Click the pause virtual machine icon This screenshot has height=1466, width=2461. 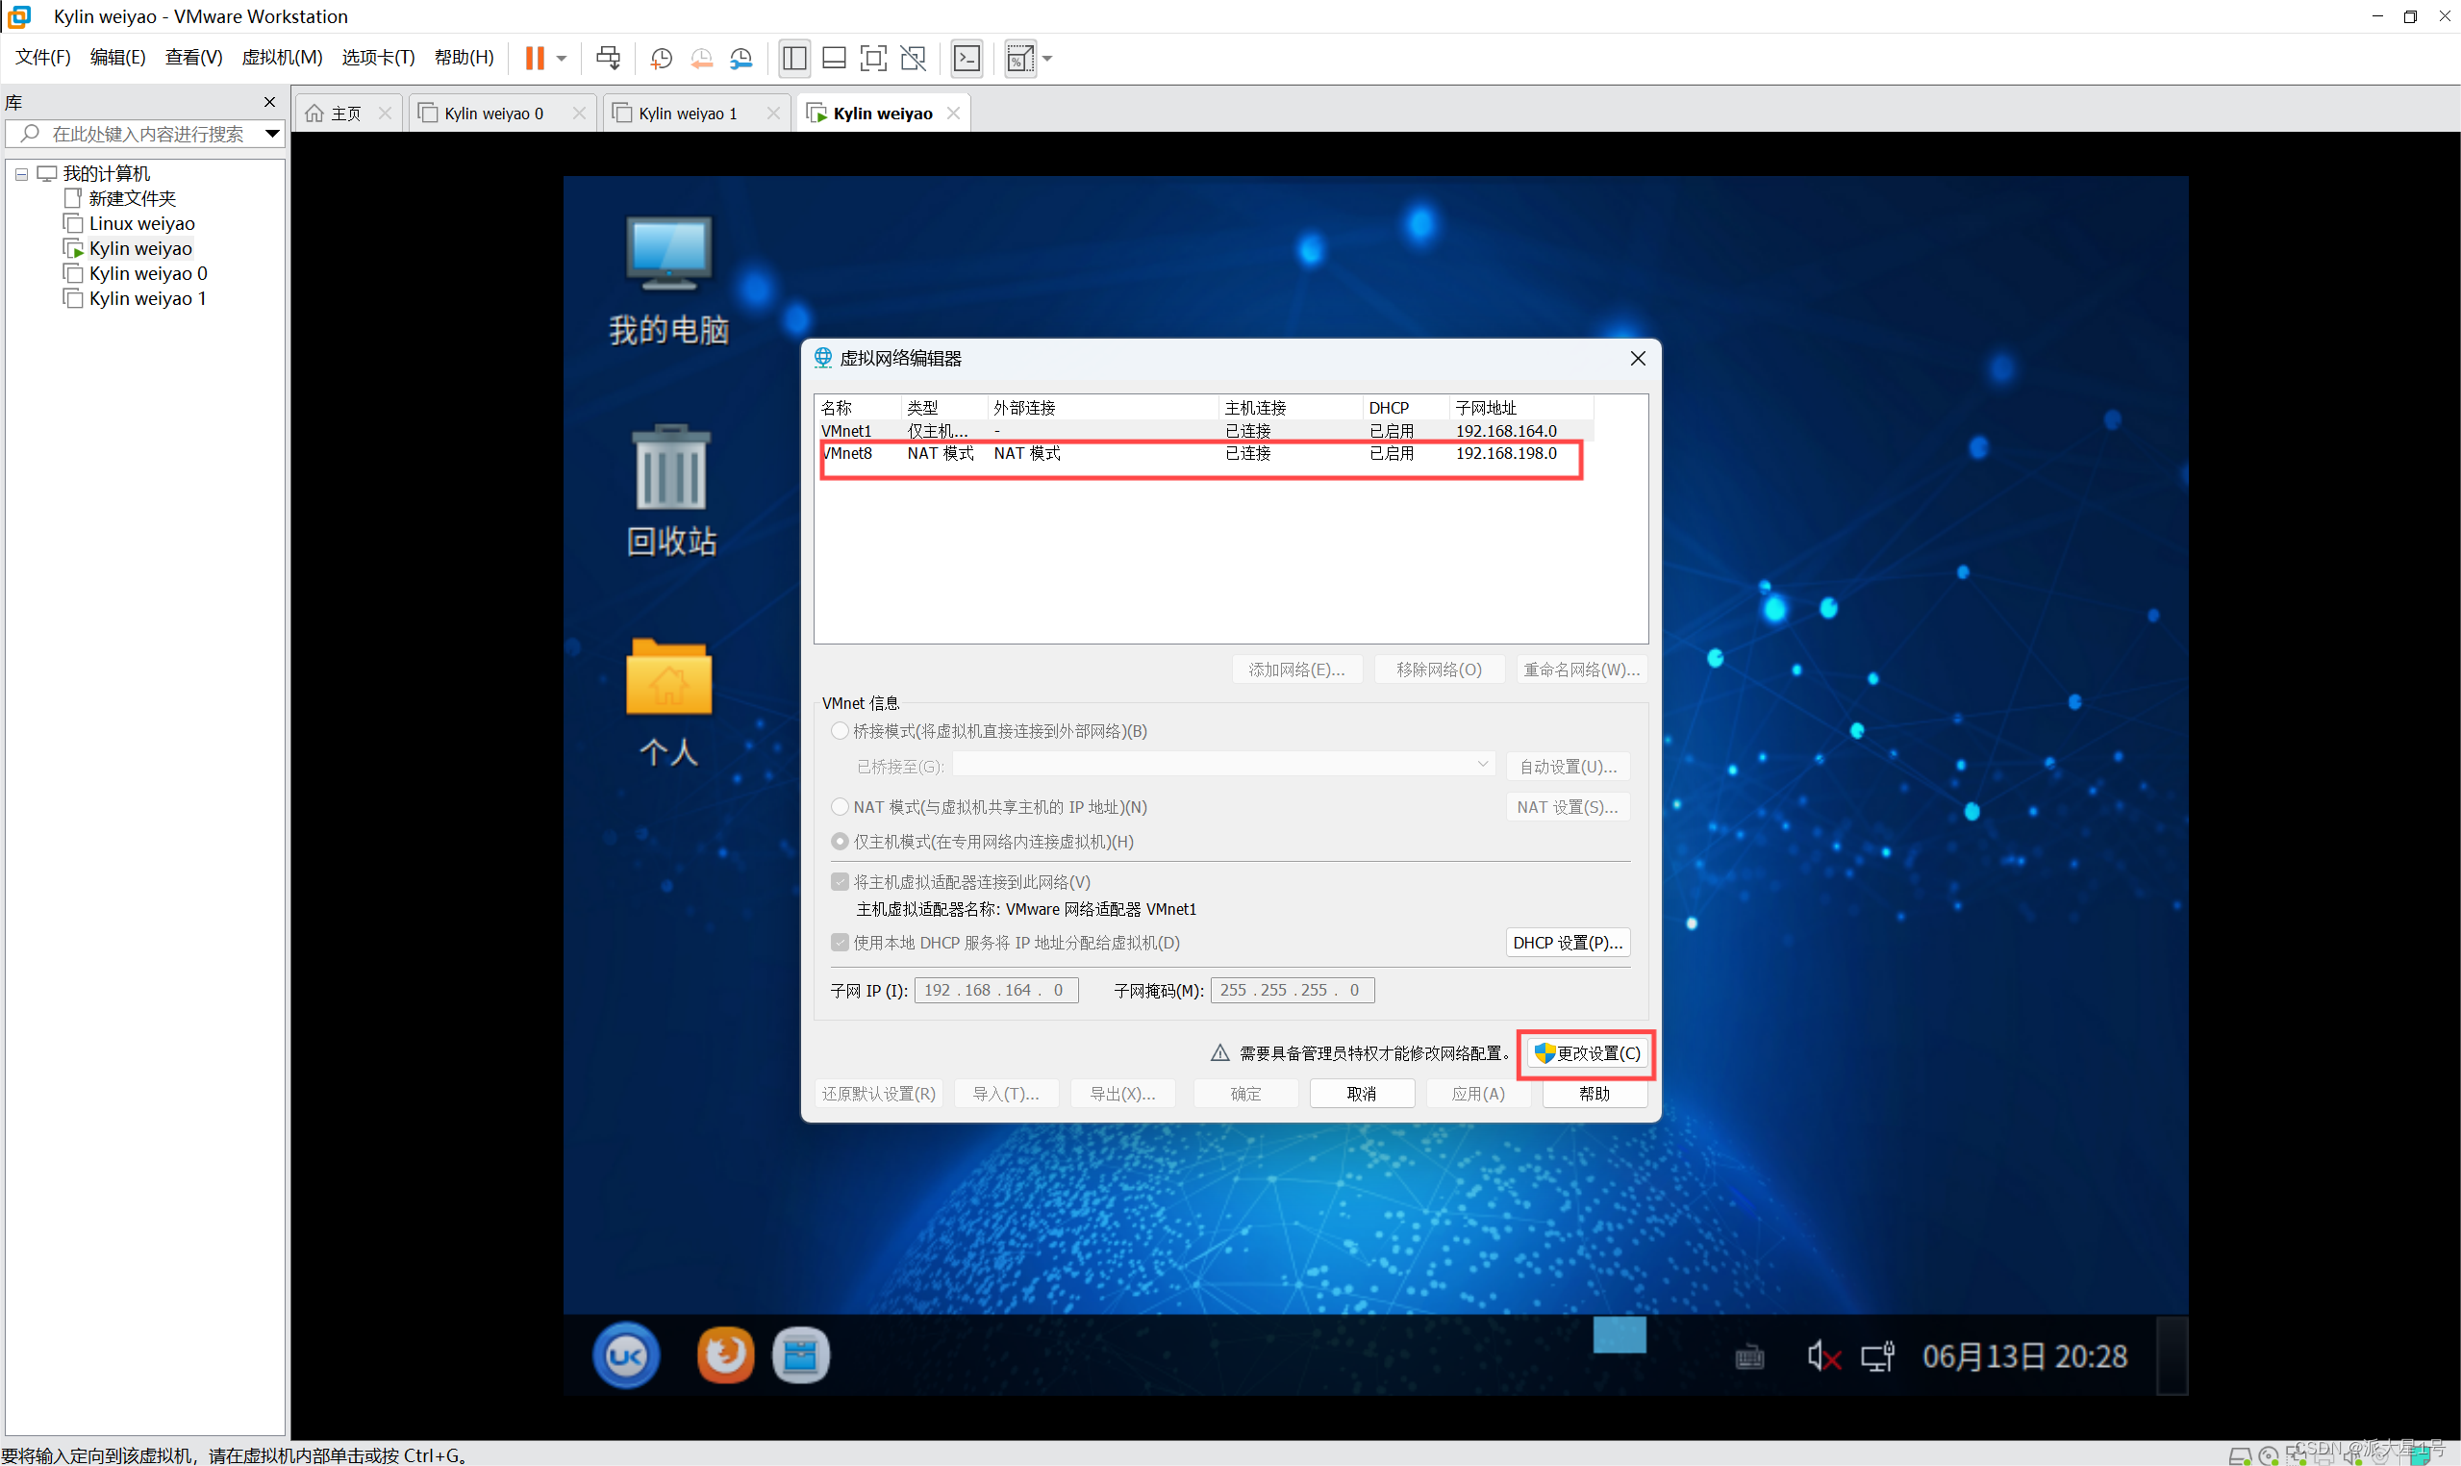click(535, 59)
